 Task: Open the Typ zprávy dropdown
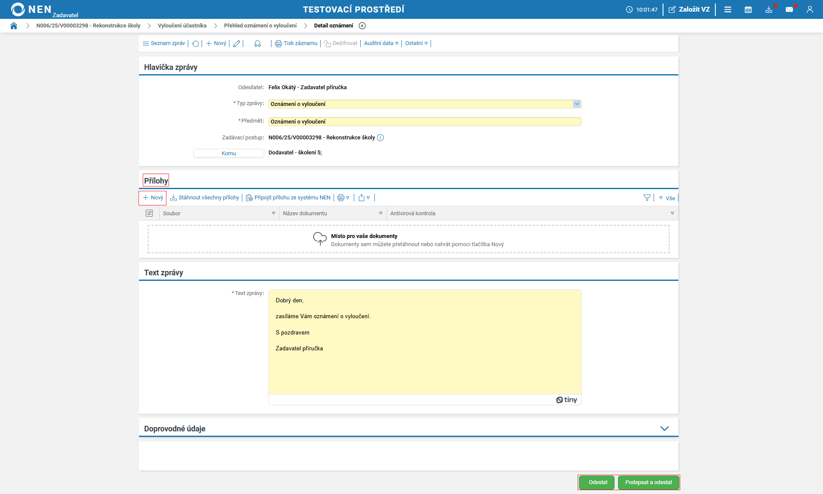[576, 104]
